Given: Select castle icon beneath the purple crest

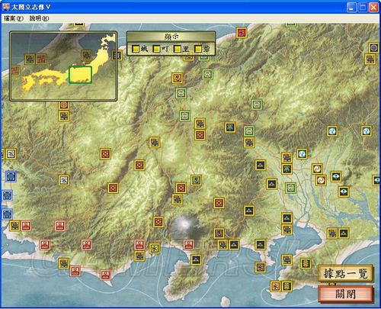Looking at the screenshot, I should point(370,59).
